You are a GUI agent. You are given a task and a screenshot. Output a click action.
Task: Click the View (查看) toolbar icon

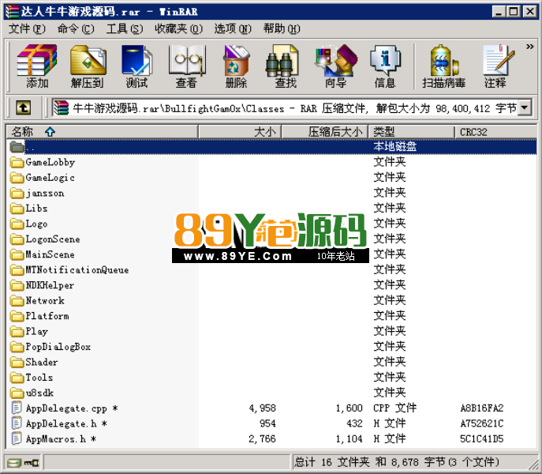tap(186, 65)
